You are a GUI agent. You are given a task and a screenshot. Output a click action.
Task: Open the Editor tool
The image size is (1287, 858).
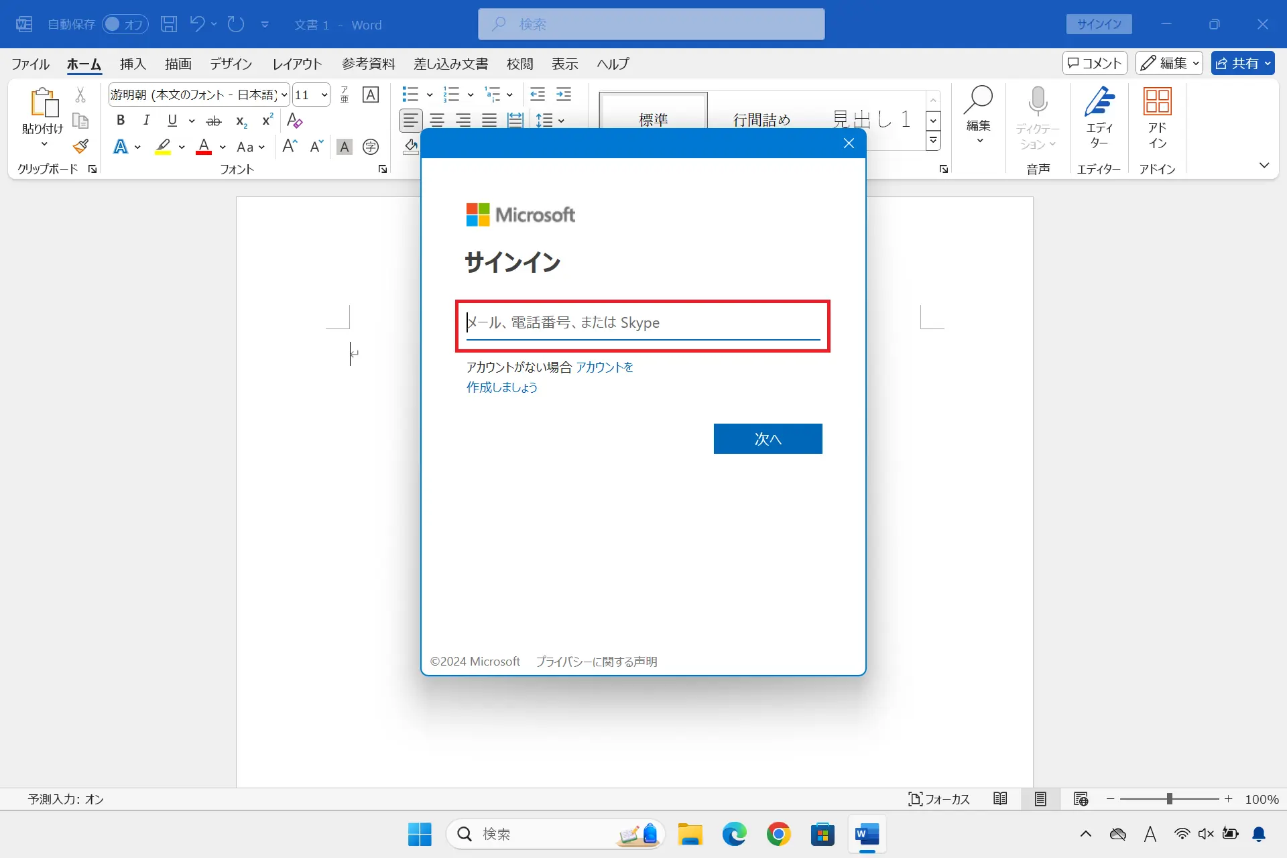coord(1099,117)
